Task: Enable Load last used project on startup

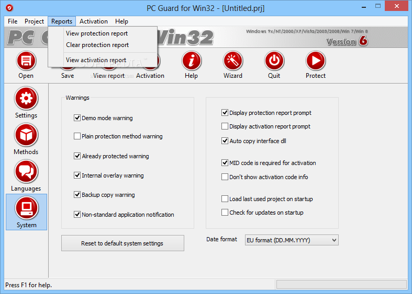Action: 225,199
